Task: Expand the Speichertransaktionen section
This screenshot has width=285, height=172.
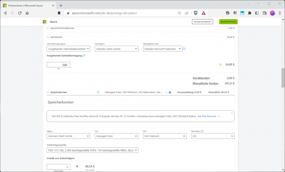Action: (x=61, y=28)
